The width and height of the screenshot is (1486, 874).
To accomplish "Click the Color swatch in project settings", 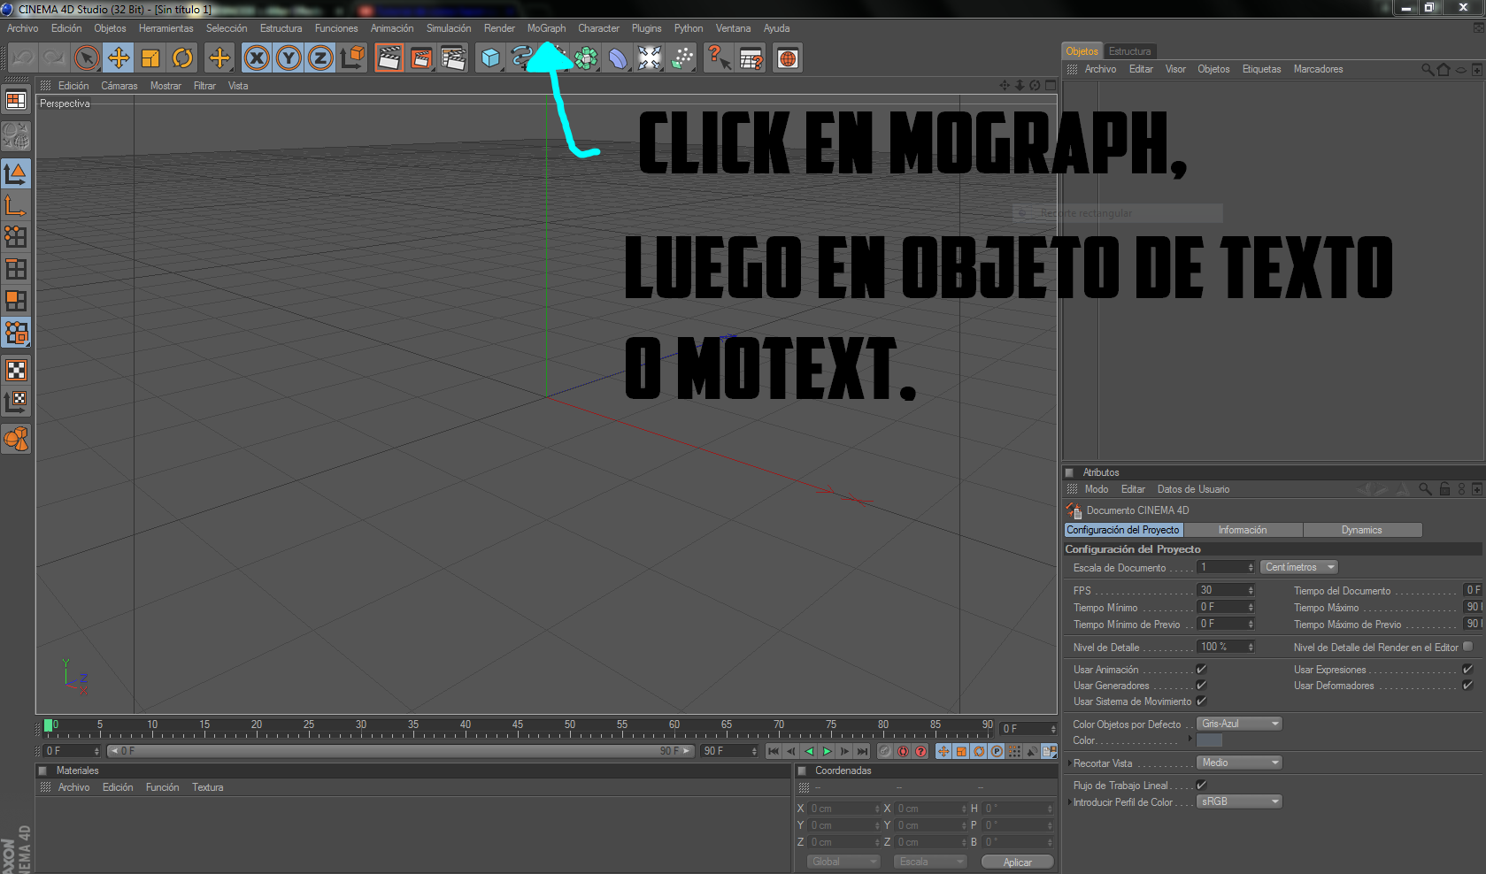I will pyautogui.click(x=1209, y=740).
